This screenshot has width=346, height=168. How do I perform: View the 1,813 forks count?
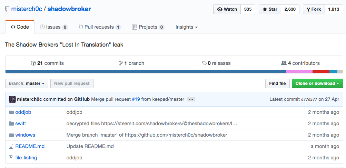334,9
